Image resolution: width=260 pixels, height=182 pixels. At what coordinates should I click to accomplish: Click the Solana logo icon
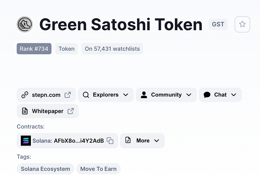click(x=26, y=141)
